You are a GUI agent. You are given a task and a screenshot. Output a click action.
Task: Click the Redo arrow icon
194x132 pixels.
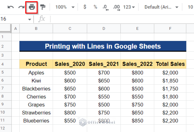click(x=21, y=7)
